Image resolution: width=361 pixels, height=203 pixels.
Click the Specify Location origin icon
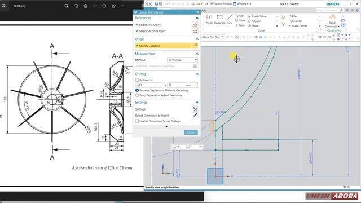tap(195, 46)
